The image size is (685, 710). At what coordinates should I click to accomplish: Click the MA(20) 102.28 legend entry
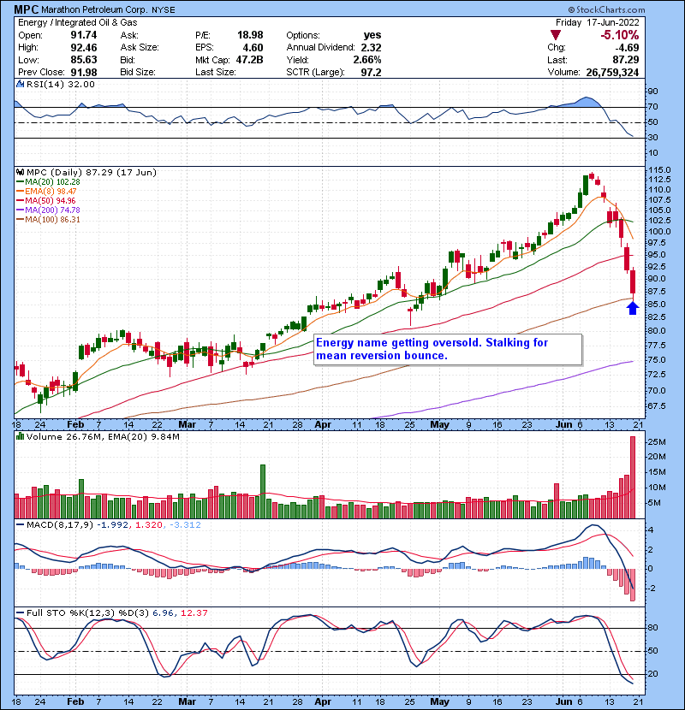coord(49,181)
